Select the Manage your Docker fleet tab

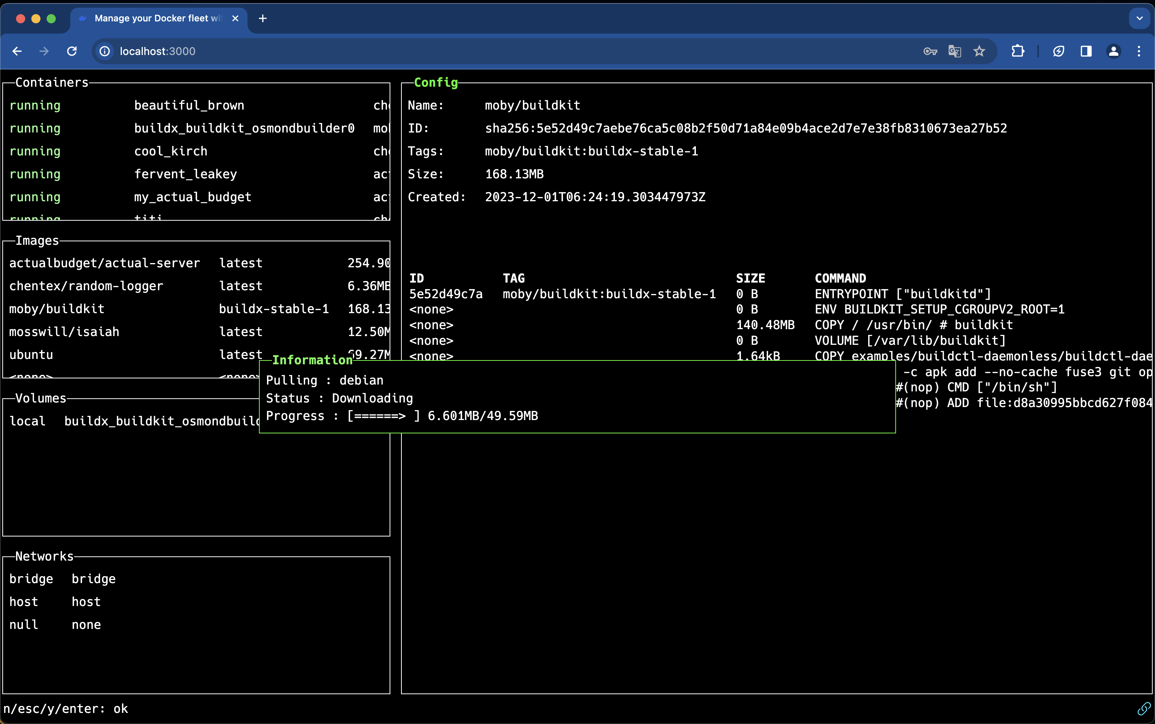(153, 18)
